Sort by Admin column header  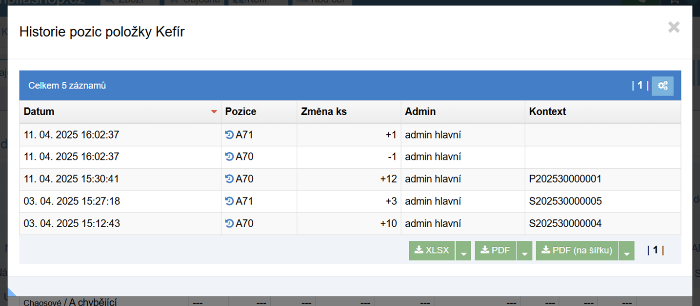[420, 111]
